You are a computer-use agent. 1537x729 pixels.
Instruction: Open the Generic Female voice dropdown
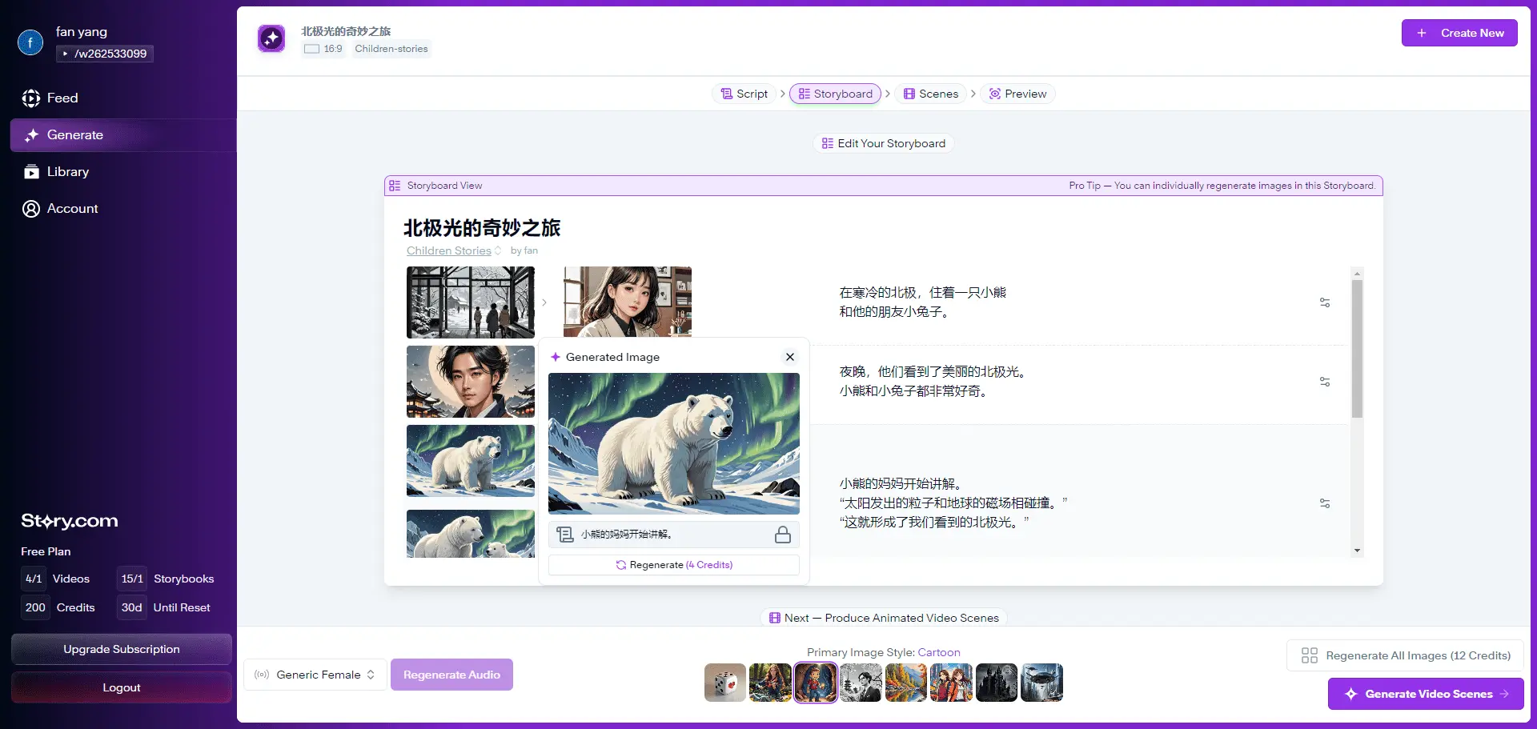pyautogui.click(x=315, y=675)
